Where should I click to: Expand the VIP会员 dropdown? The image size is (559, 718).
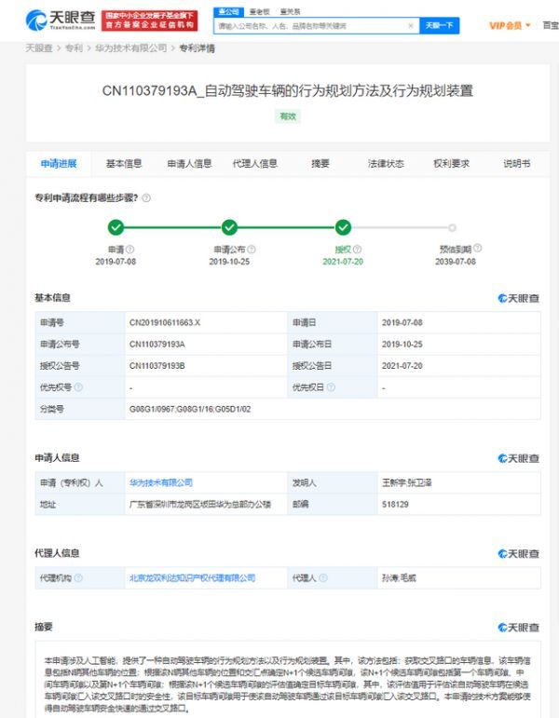coord(510,26)
